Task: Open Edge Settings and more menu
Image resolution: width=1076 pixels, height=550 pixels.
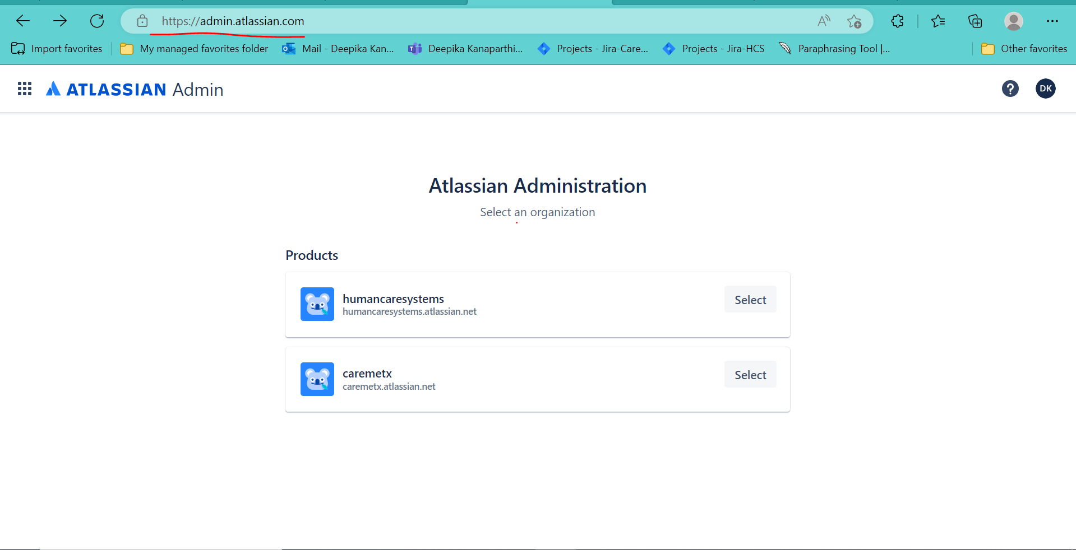Action: [x=1052, y=21]
